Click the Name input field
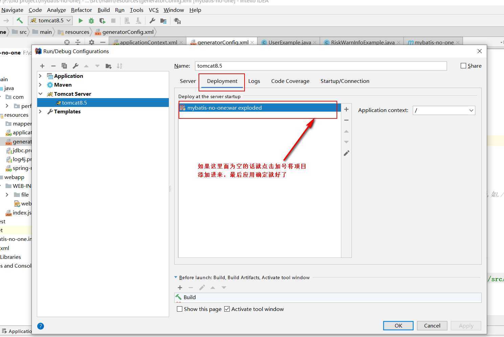Viewport: 504px width, 337px height. pyautogui.click(x=321, y=66)
